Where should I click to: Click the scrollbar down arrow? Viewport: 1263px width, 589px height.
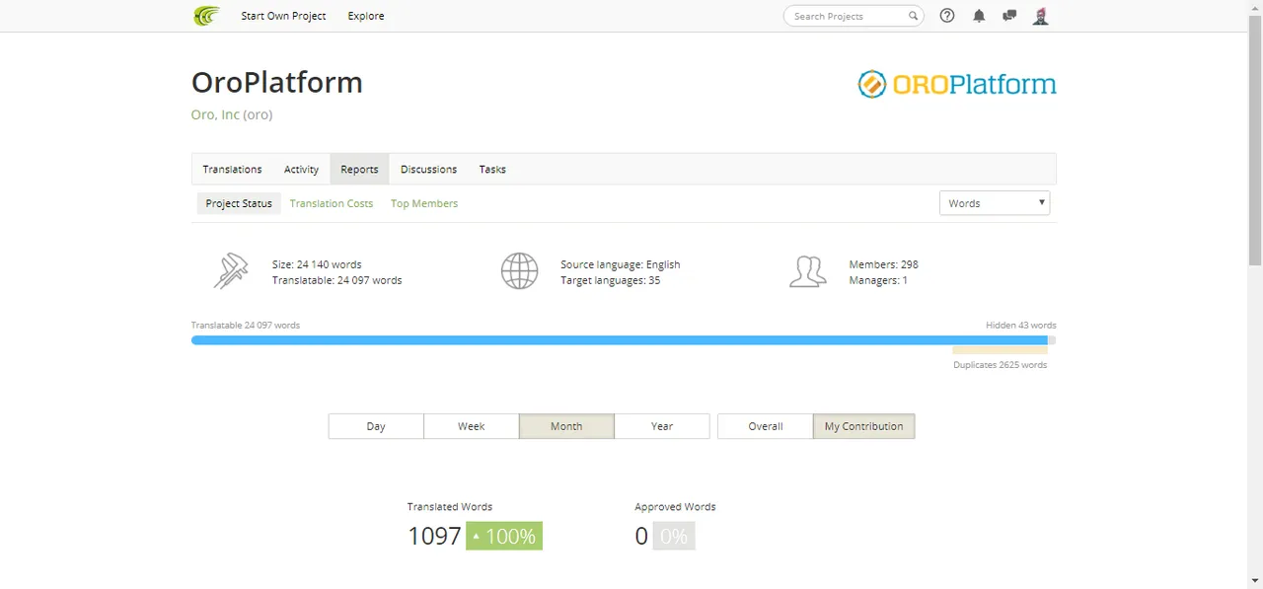(1255, 581)
